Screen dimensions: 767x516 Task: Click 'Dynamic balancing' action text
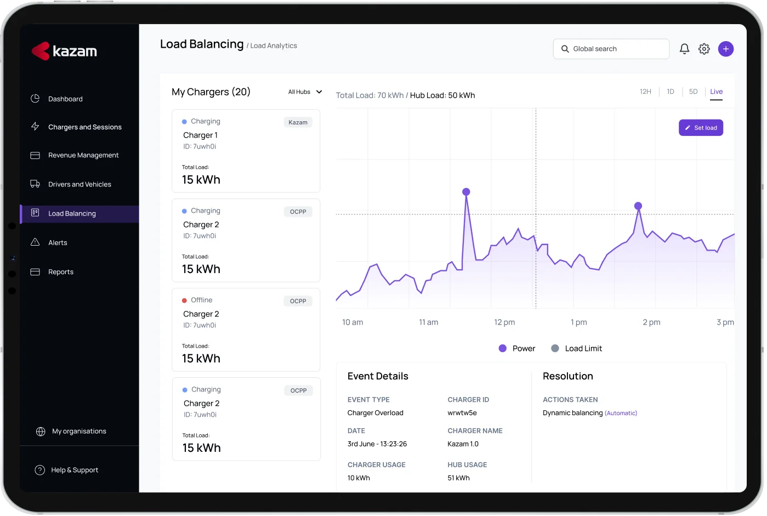tap(572, 413)
